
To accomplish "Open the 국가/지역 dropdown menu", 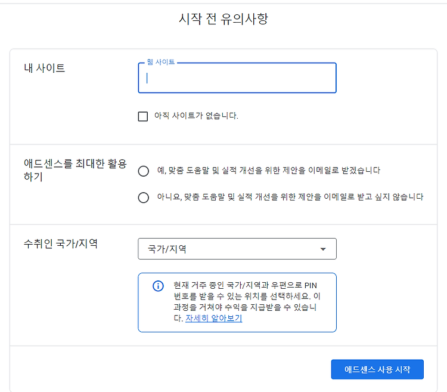I will (x=237, y=249).
